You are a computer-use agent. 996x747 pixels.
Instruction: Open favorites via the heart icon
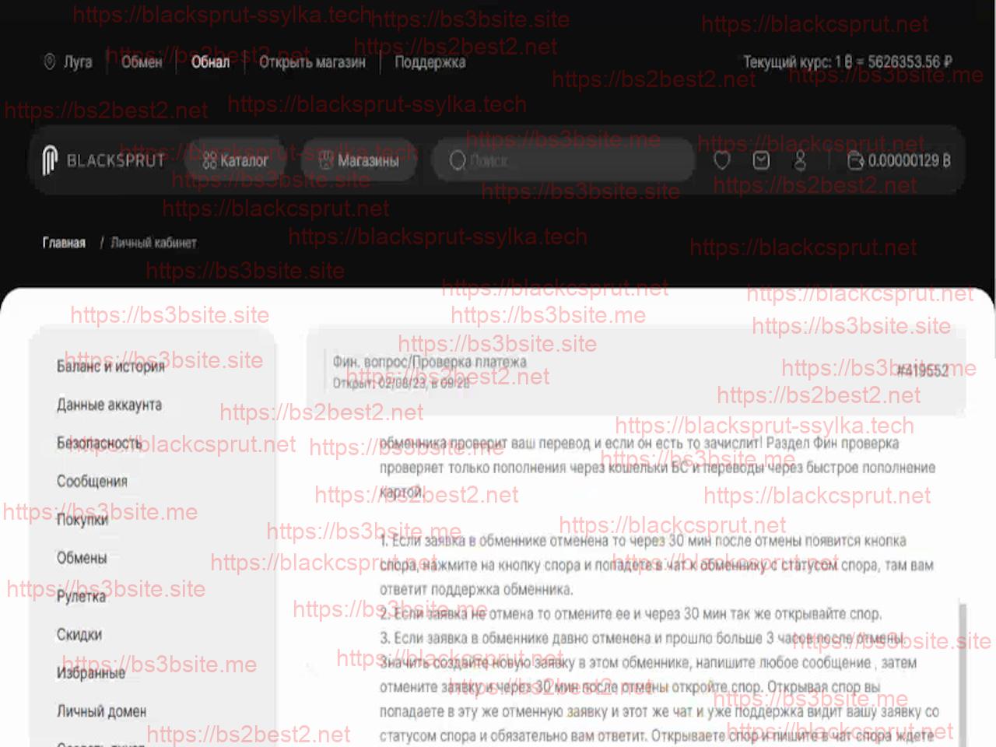[x=722, y=160]
